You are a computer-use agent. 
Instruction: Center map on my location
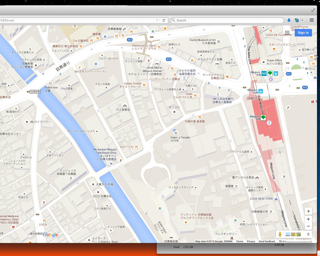tap(308, 211)
